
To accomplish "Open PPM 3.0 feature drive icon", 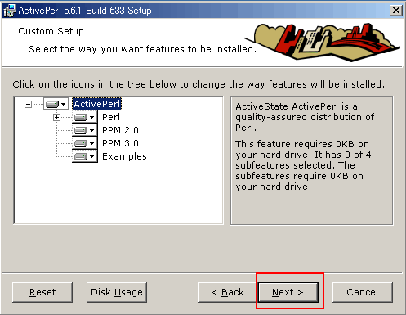I will coord(85,143).
